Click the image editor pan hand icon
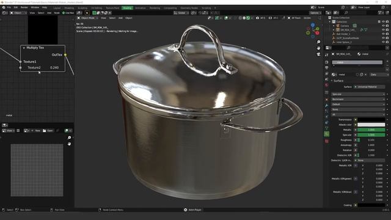This screenshot has height=220, width=391. coord(69,144)
